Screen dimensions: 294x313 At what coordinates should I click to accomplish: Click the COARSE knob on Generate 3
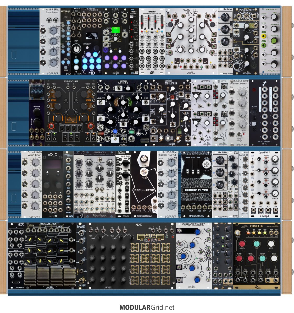[110, 163]
